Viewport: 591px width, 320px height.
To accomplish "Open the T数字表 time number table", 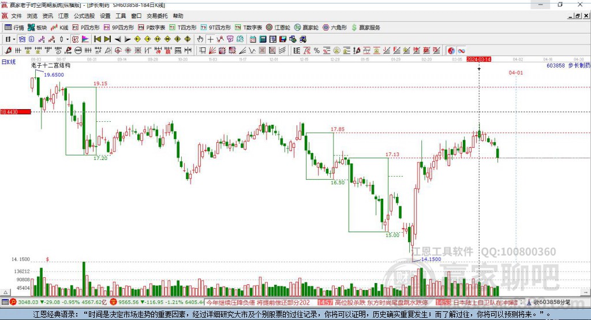I will click(248, 28).
